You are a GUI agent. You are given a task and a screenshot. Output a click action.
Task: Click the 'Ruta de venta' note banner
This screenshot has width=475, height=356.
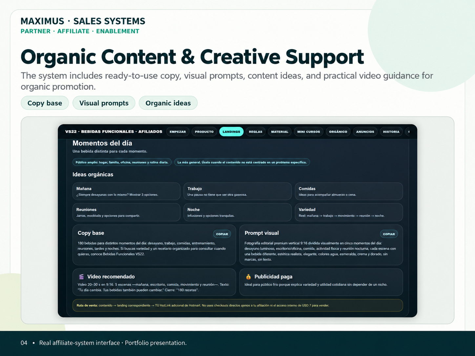point(237,306)
